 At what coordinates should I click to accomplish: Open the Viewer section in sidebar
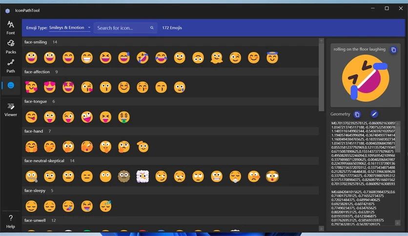[11, 109]
